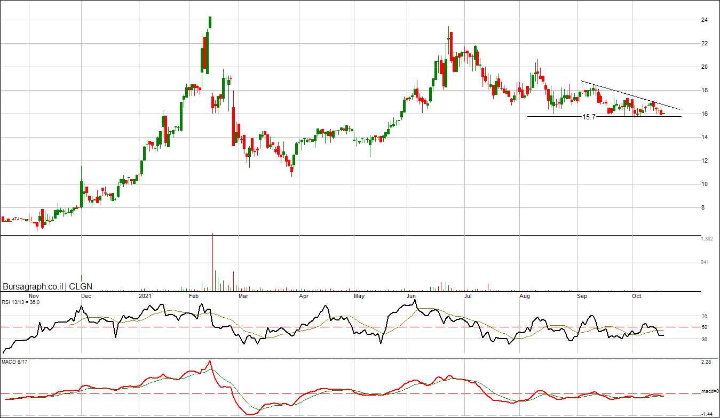
Task: Click the Bursagraph.co.il watermark text
Action: click(x=33, y=286)
